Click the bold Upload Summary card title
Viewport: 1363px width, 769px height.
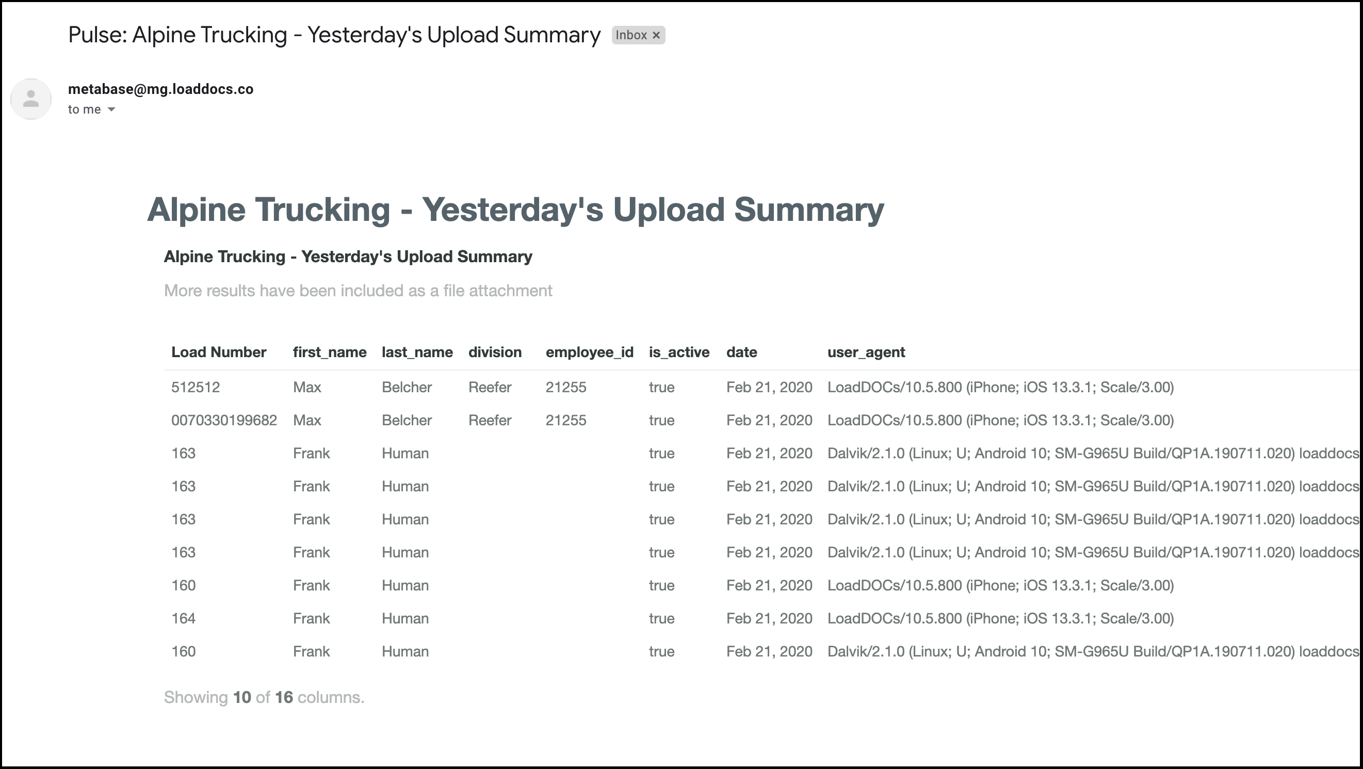click(348, 257)
